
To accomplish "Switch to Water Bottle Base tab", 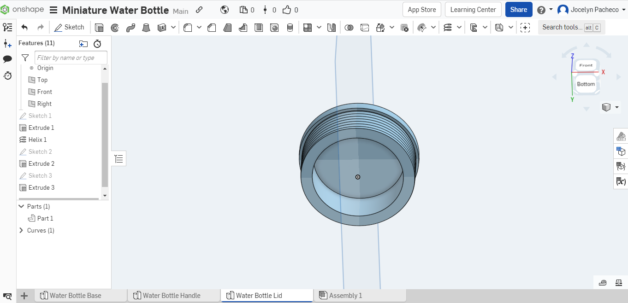I will coord(81,296).
